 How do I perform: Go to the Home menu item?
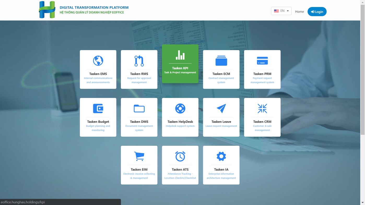(x=299, y=11)
